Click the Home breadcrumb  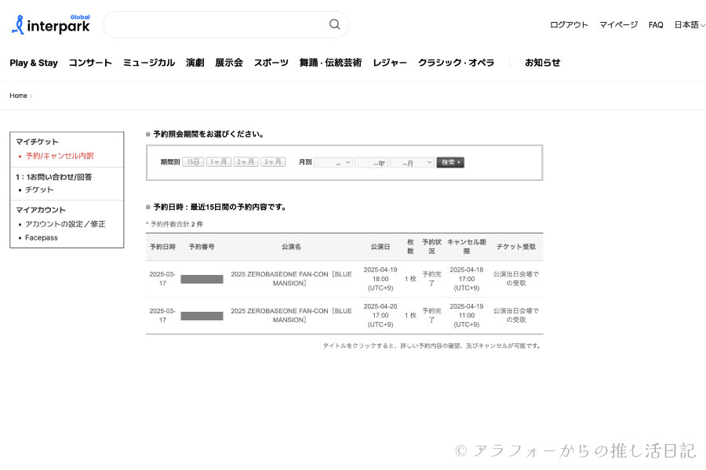point(19,96)
